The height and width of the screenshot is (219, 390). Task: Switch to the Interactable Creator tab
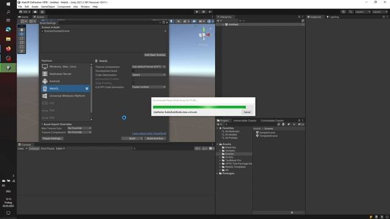tap(245, 120)
